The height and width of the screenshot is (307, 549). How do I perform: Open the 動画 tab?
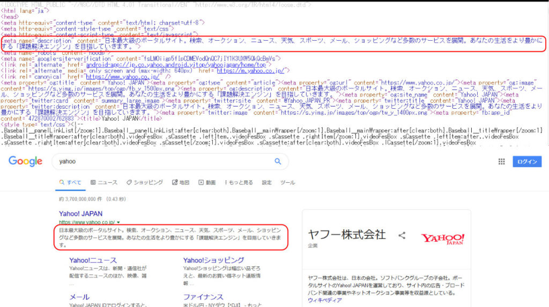(207, 183)
